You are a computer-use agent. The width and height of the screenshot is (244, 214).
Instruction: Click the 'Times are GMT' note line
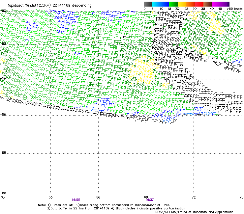tap(104, 205)
